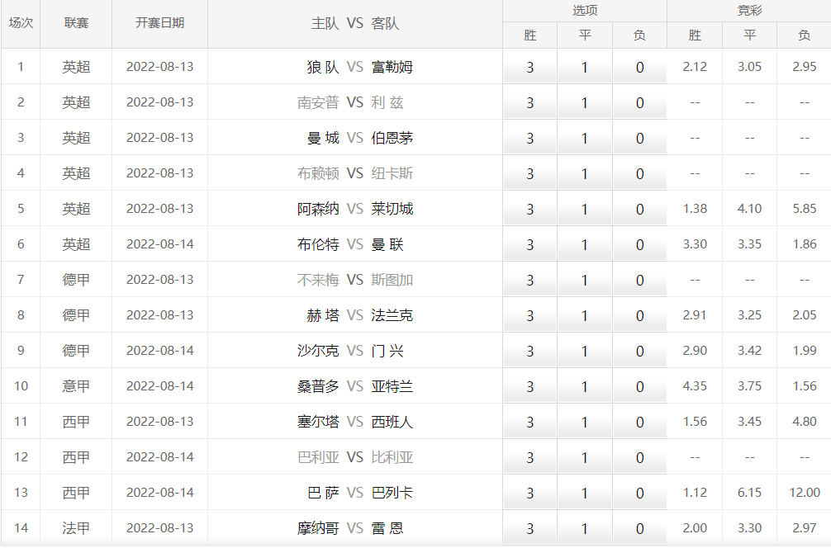Select win (3) for 桑普多 VS 亚特兰

pos(530,386)
